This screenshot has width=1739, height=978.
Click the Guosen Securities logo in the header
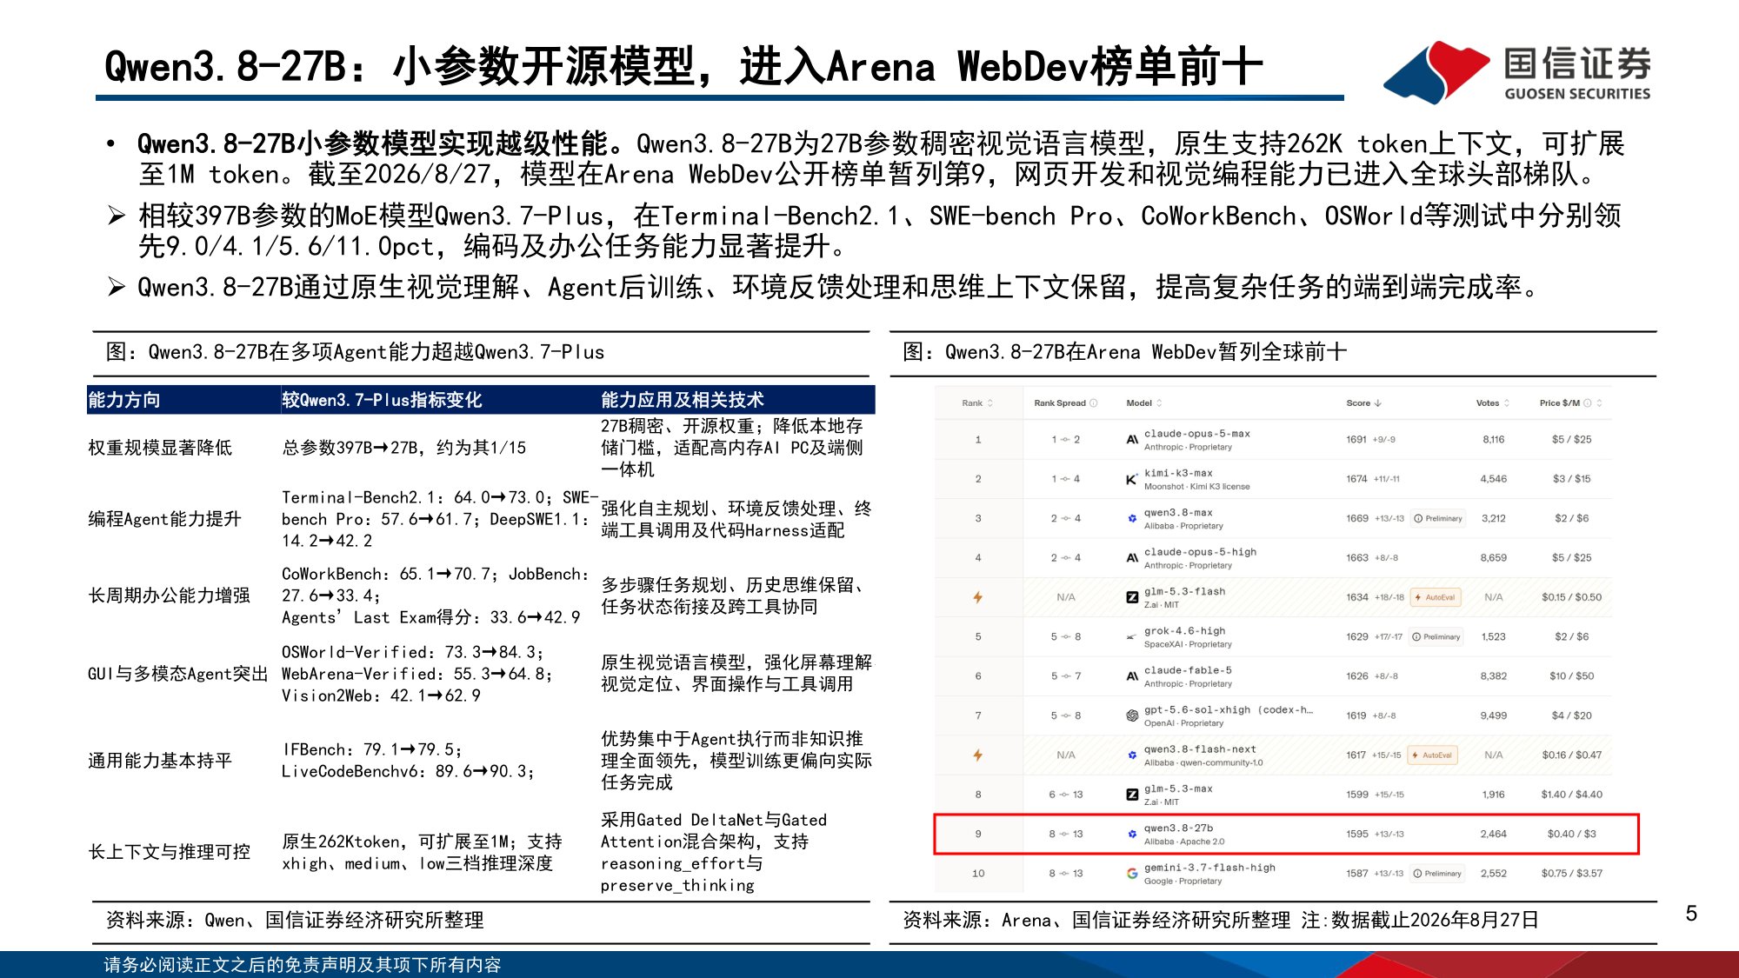click(1517, 72)
